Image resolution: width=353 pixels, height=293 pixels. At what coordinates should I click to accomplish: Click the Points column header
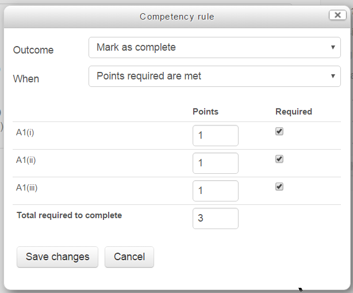(205, 112)
